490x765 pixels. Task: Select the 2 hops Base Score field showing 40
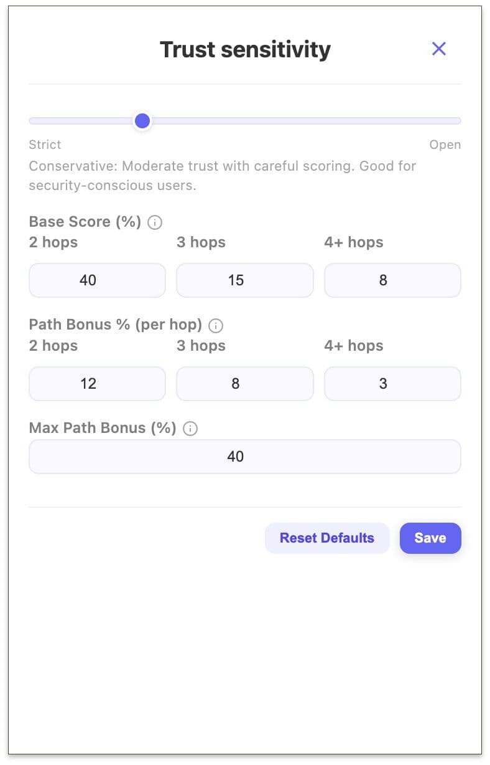[x=96, y=280]
